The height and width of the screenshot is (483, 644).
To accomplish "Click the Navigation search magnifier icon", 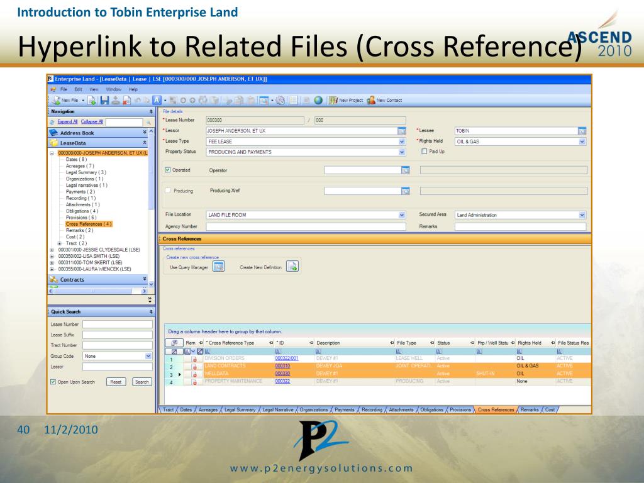I will 148,122.
